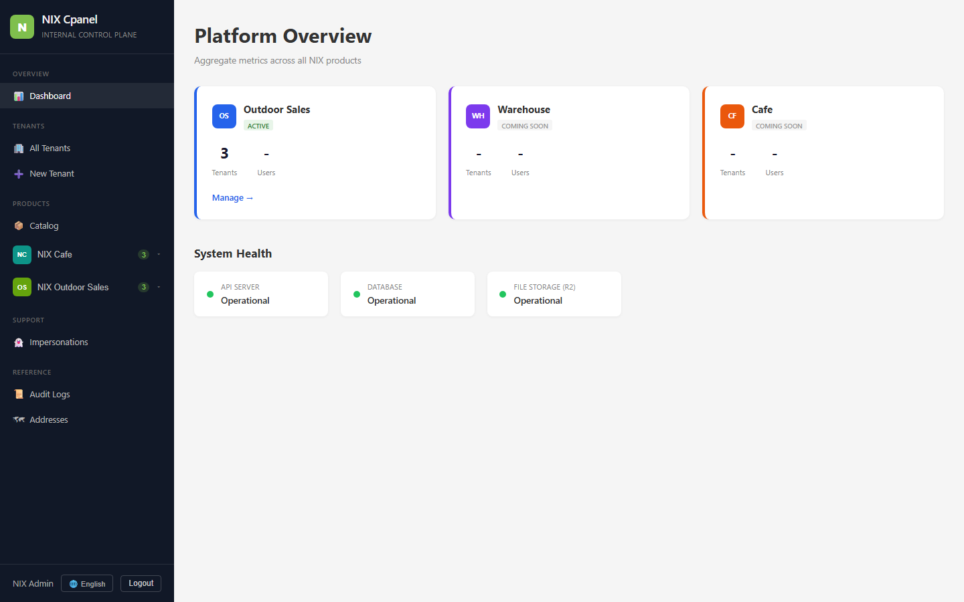Open the English language dropdown
The width and height of the screenshot is (964, 602).
[x=87, y=584]
